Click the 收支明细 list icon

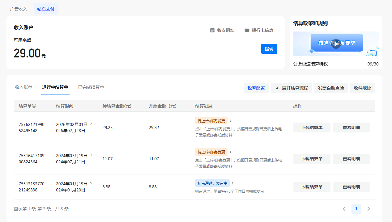tap(212, 30)
